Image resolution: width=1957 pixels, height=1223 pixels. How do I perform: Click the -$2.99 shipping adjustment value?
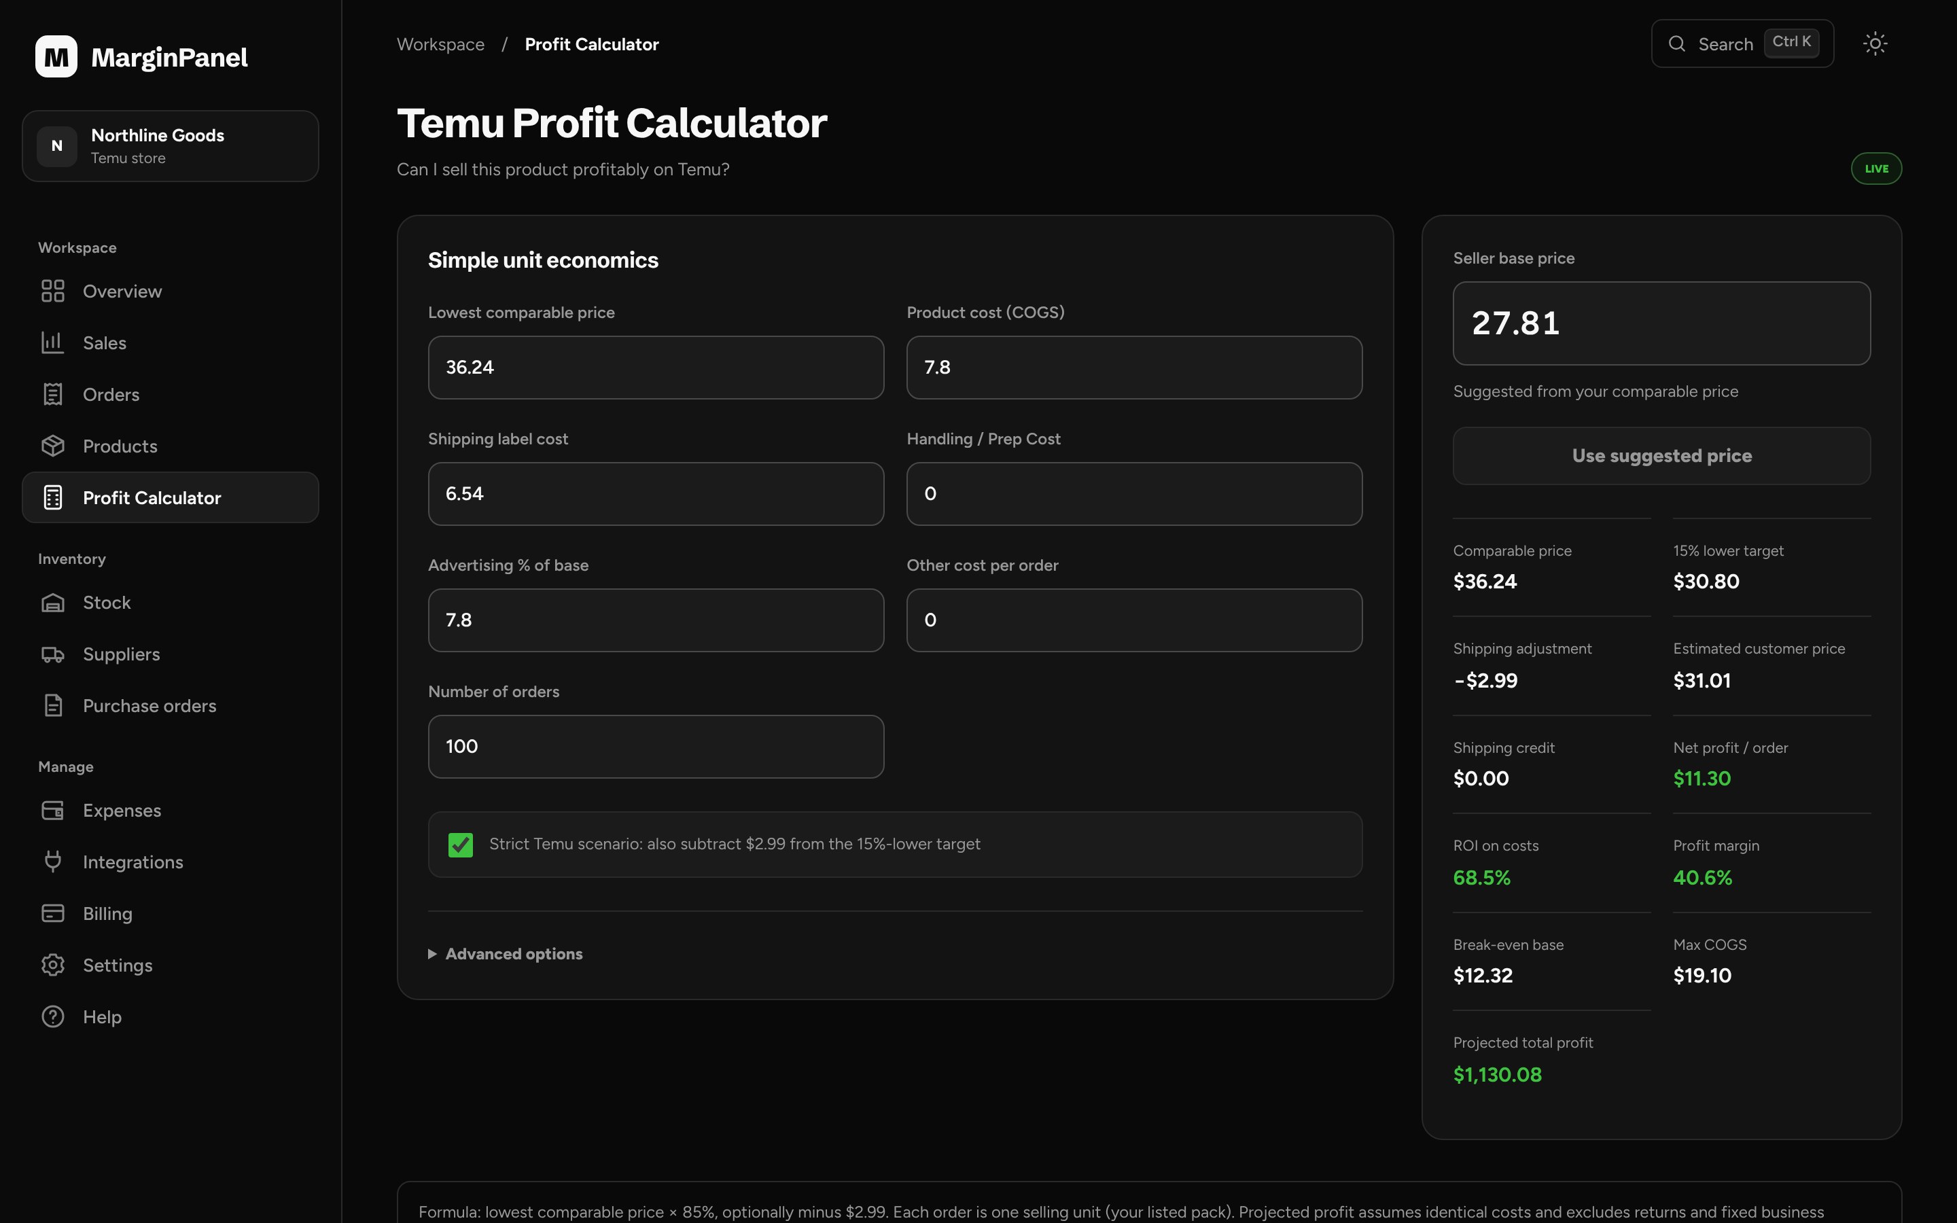coord(1485,681)
